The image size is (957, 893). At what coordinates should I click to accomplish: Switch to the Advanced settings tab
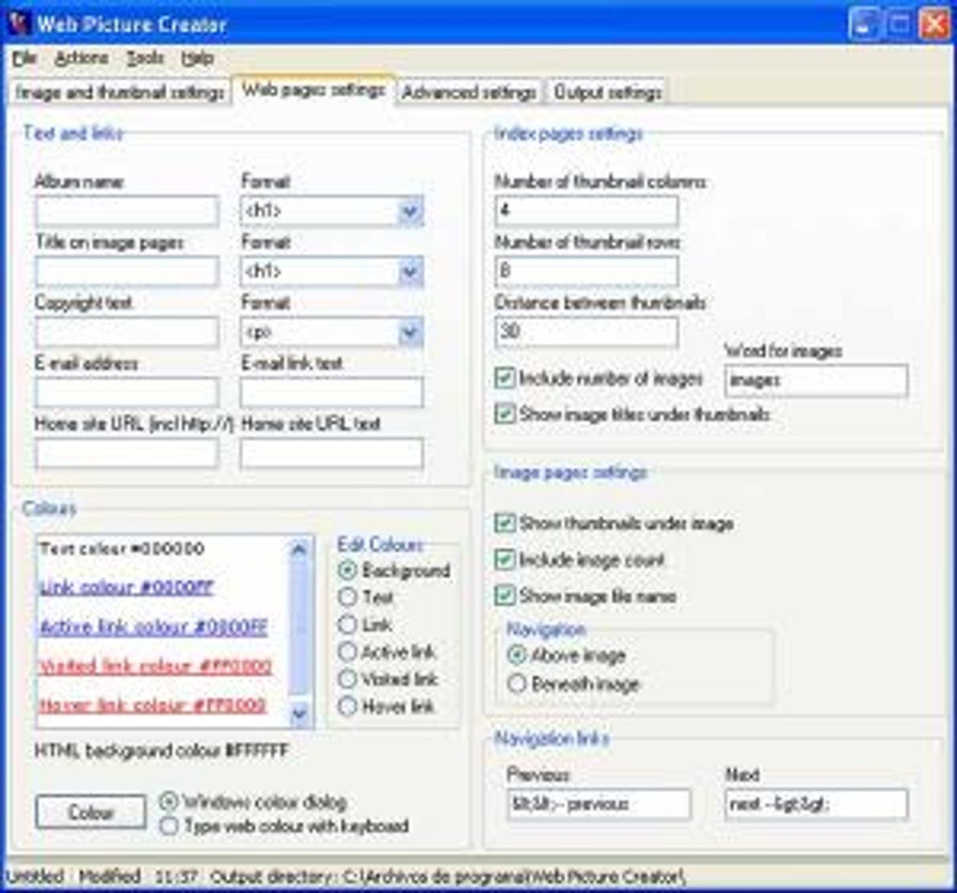coord(467,91)
